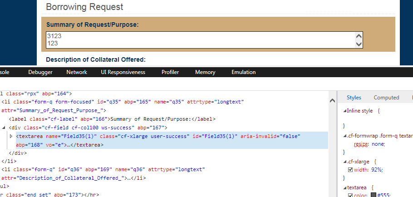Collapse the Inline style rule

pyautogui.click(x=345, y=111)
